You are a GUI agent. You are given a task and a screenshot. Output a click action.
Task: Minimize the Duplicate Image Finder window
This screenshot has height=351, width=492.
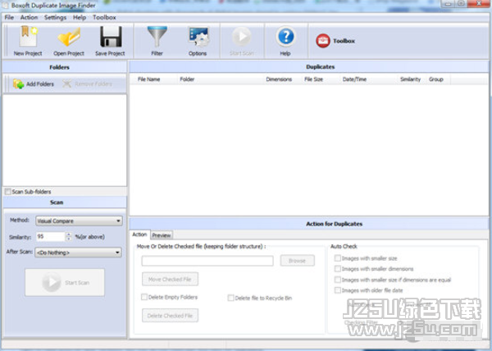448,4
